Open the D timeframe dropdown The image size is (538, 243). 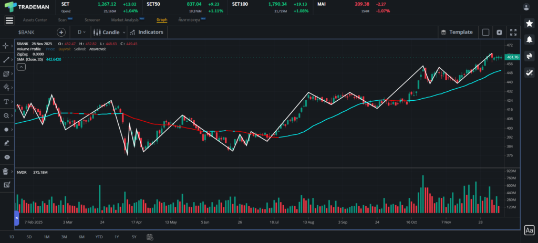tap(81, 32)
